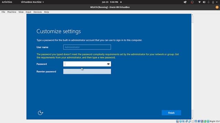Open the View menu

(21, 12)
